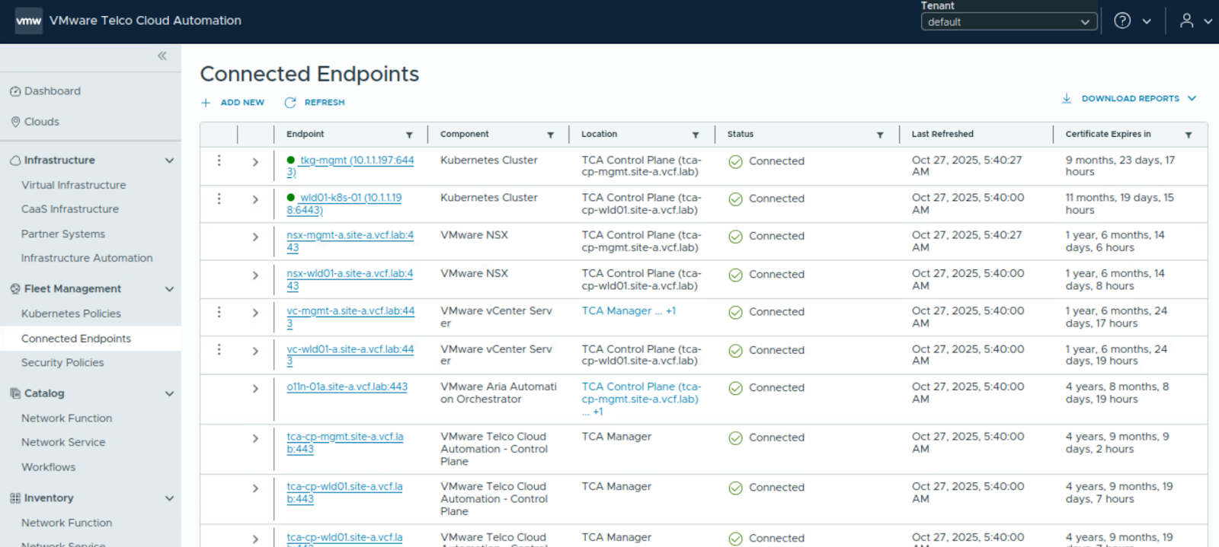Viewport: 1219px width, 547px height.
Task: Collapse the left navigation sidebar
Action: [x=162, y=56]
